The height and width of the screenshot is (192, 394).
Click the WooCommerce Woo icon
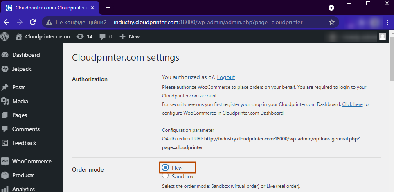(5, 161)
